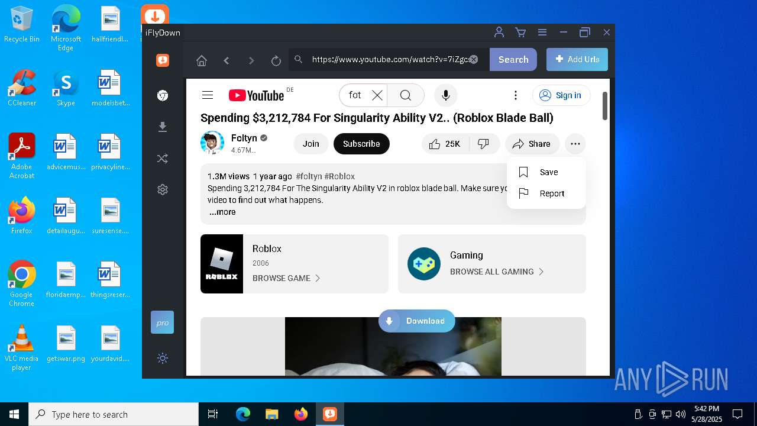
Task: Click the Share button
Action: (x=532, y=144)
